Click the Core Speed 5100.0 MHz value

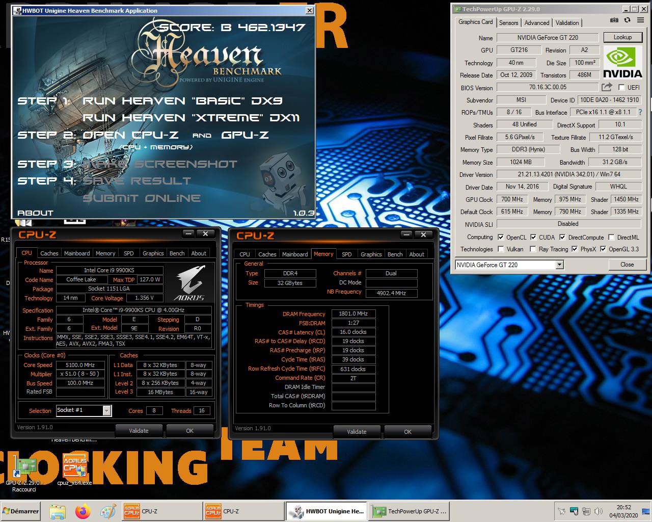pyautogui.click(x=80, y=365)
